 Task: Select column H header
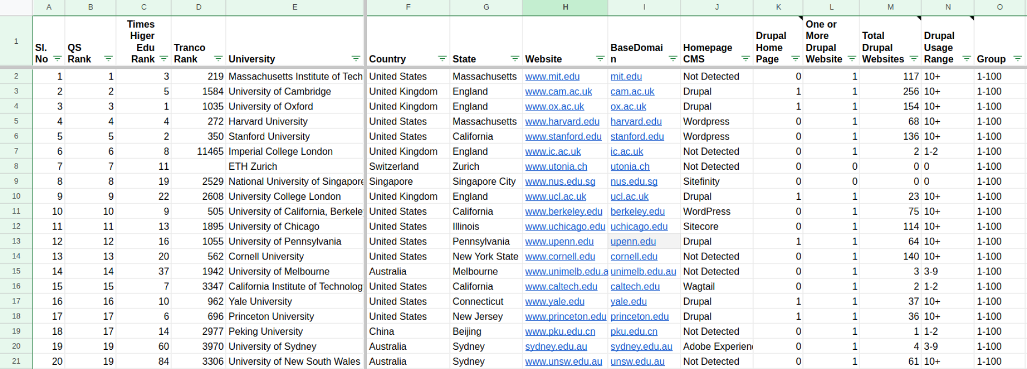coord(565,7)
